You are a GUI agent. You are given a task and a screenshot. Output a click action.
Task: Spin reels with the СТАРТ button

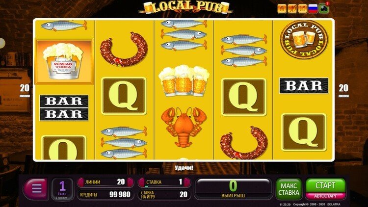coord(325,186)
